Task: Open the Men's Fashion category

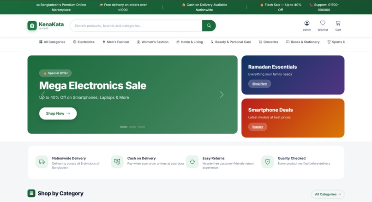Action: [x=116, y=42]
